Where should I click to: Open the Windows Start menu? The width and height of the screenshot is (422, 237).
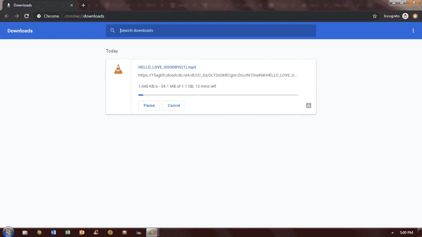pos(8,232)
